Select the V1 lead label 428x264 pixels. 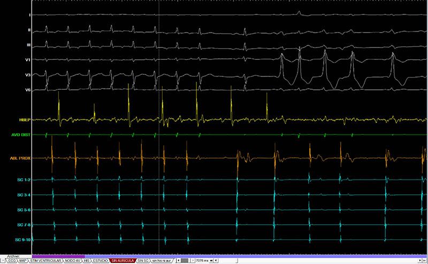(27, 60)
